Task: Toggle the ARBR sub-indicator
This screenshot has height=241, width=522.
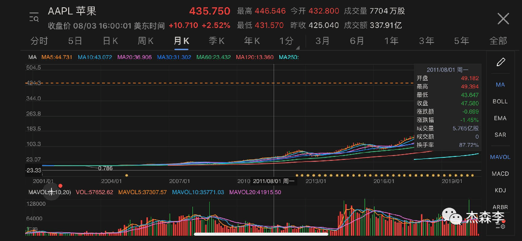Action: (500, 207)
